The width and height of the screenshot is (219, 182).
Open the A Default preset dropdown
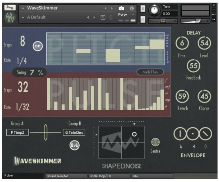coord(23,17)
